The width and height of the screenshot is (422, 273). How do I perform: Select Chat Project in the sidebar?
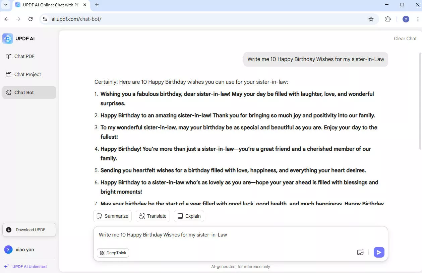[27, 74]
